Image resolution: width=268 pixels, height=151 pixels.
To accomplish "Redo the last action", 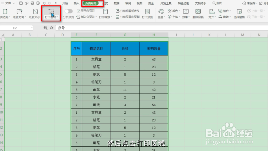I will 49,3.
